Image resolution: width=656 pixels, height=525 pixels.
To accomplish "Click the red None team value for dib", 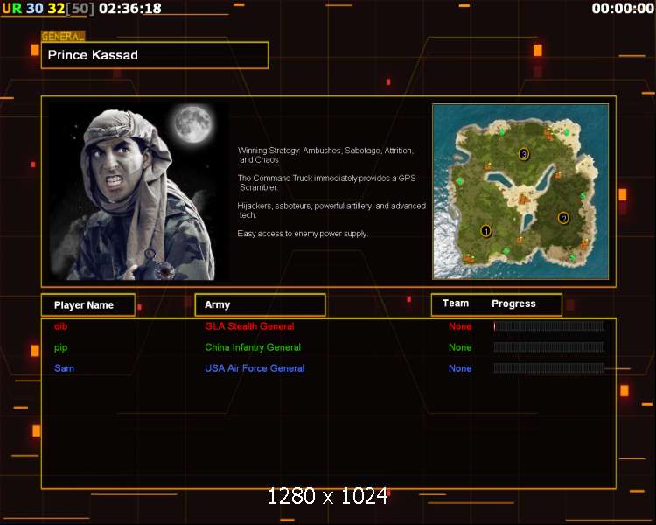I will click(460, 326).
